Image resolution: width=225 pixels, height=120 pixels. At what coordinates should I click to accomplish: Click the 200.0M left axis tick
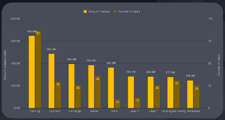coord(15,86)
